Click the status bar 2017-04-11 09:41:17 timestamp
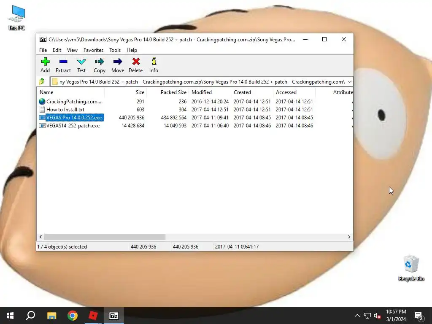 click(x=237, y=246)
